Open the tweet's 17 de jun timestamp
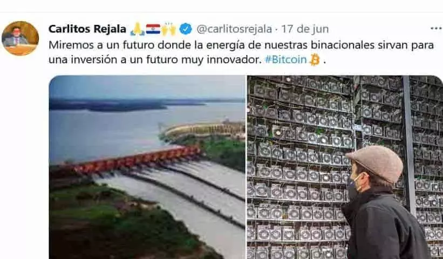The height and width of the screenshot is (259, 443). click(x=305, y=29)
